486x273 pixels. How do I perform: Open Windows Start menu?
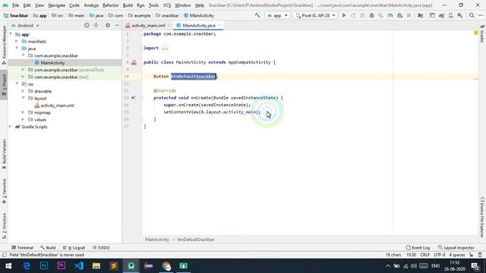point(8,266)
